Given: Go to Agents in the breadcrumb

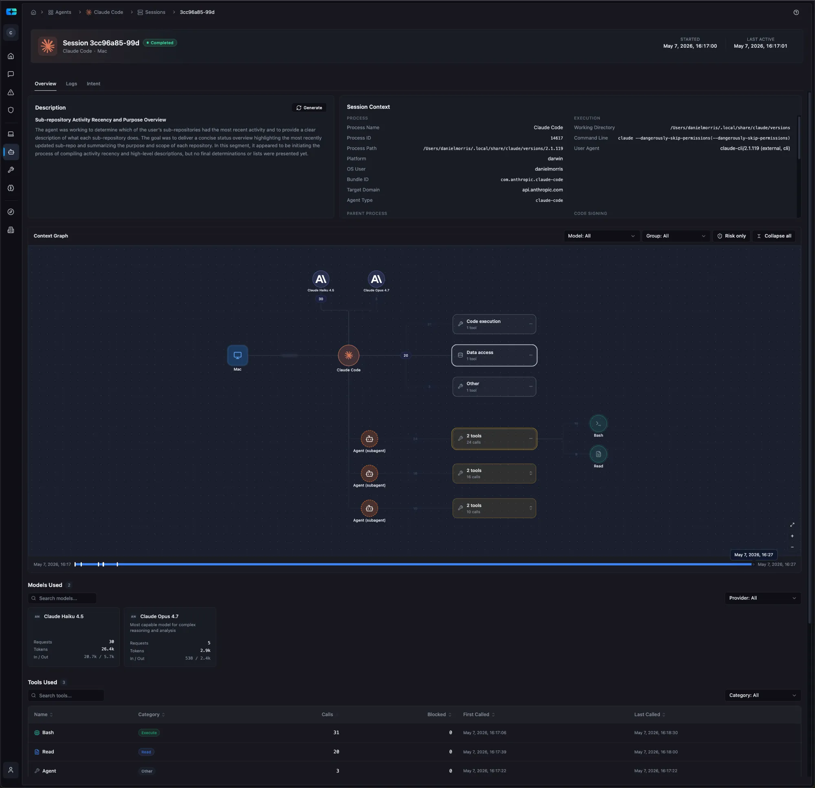Looking at the screenshot, I should (60, 12).
